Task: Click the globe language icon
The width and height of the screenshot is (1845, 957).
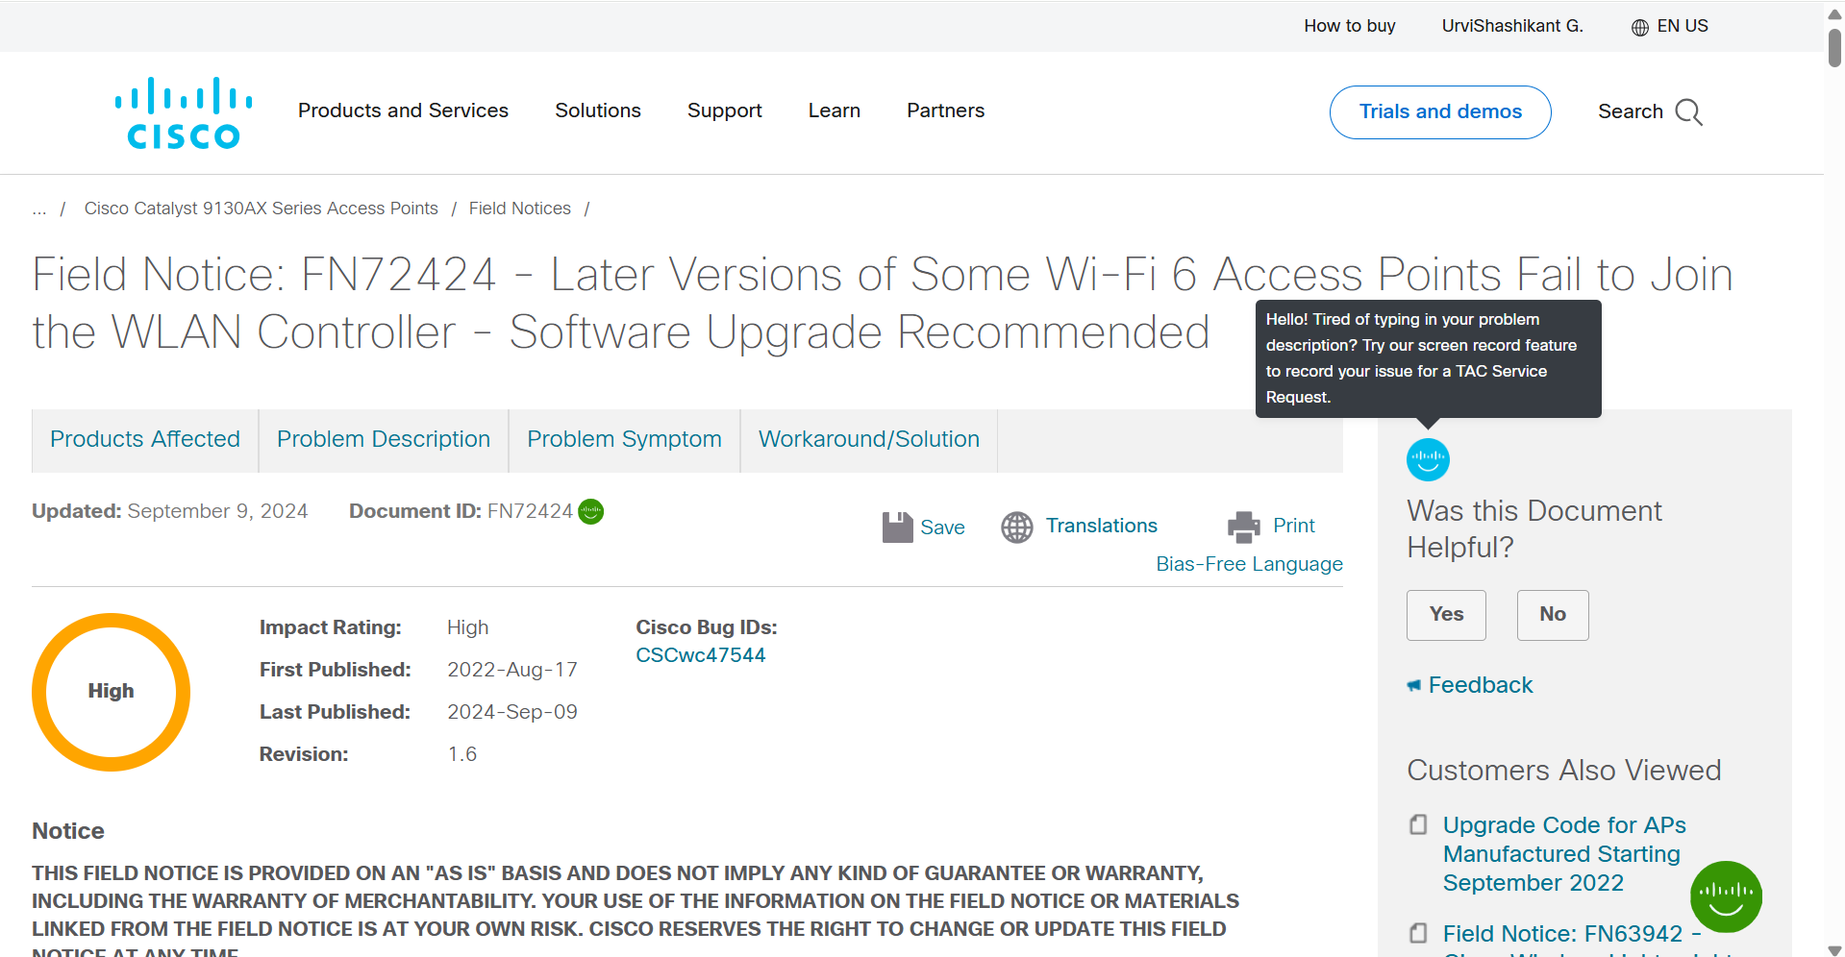Action: (x=1640, y=27)
